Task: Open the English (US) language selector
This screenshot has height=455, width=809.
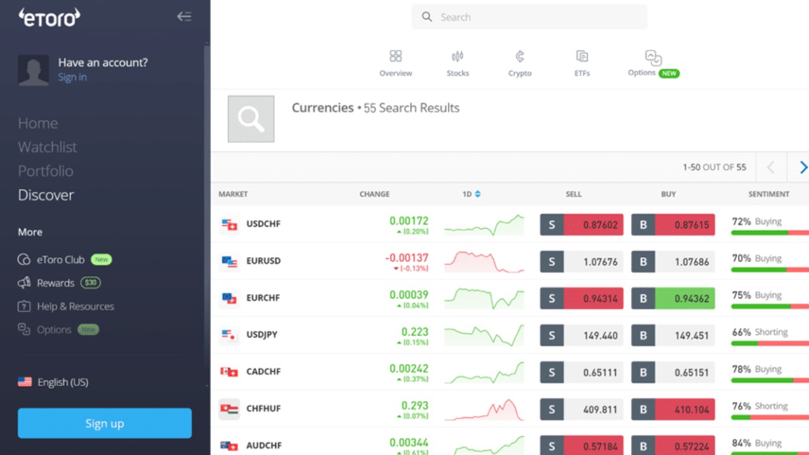Action: (54, 382)
